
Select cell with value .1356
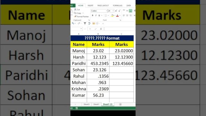pyautogui.click(x=98, y=76)
